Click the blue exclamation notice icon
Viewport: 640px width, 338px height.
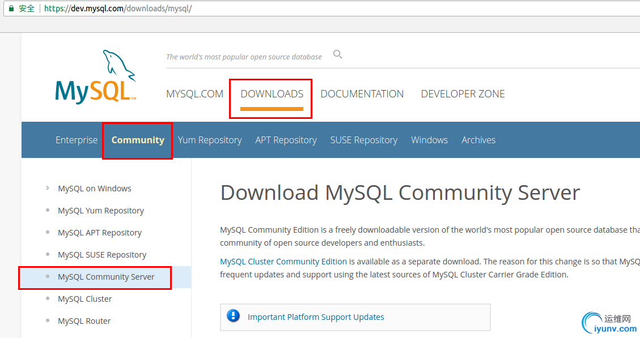233,316
